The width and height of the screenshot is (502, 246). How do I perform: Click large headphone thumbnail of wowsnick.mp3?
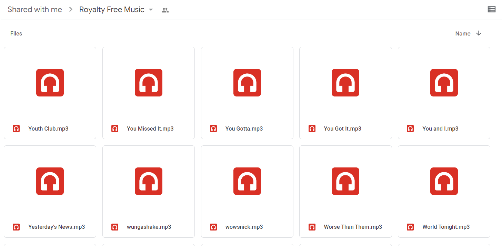(x=247, y=181)
